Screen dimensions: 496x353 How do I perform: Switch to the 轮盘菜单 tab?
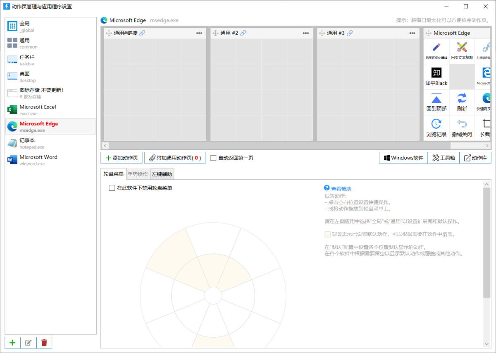(x=113, y=174)
